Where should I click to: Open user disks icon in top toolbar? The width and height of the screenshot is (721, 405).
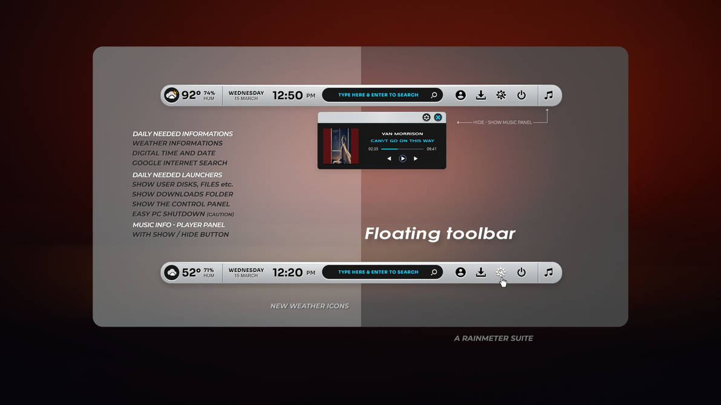pos(460,95)
